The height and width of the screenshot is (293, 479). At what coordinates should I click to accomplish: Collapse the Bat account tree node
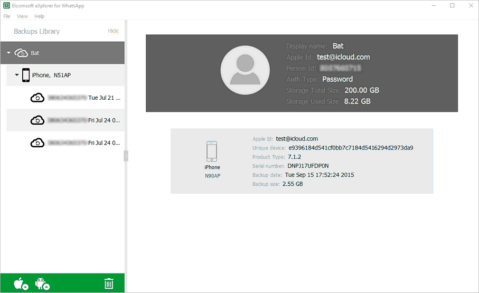click(8, 53)
